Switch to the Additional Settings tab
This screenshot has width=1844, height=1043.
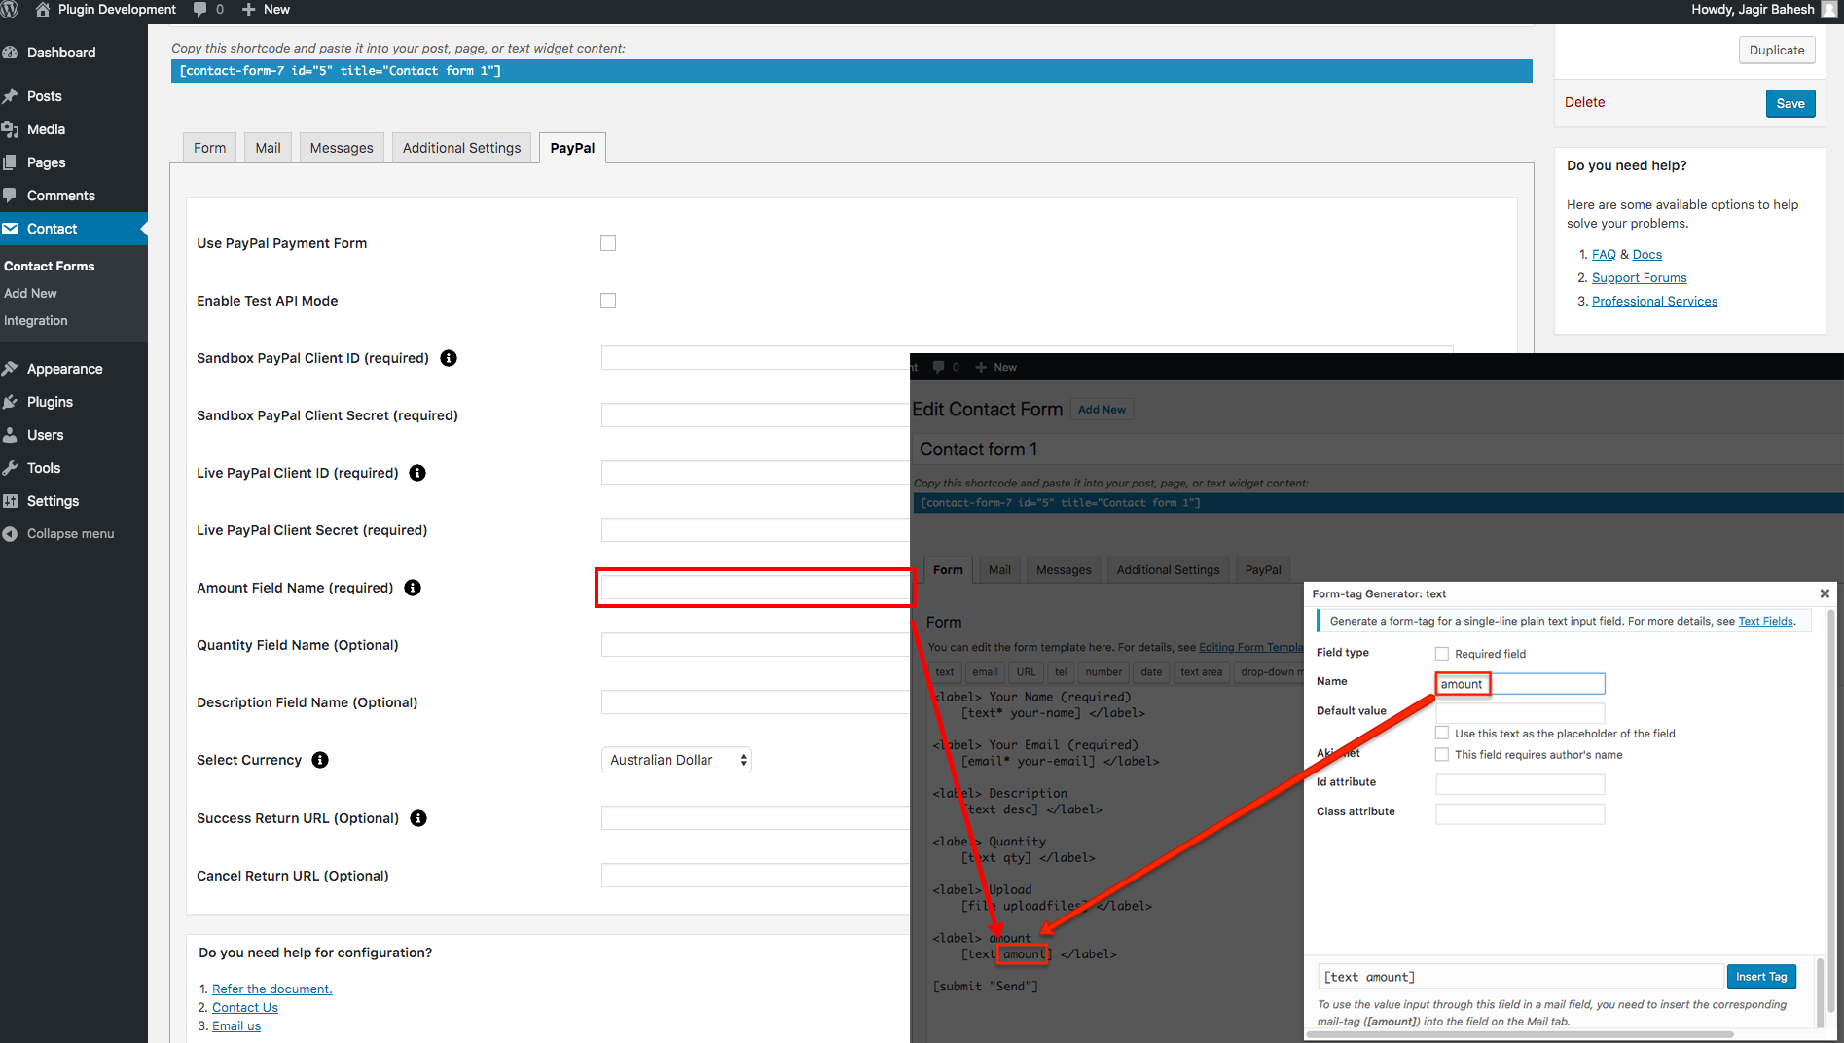[461, 148]
